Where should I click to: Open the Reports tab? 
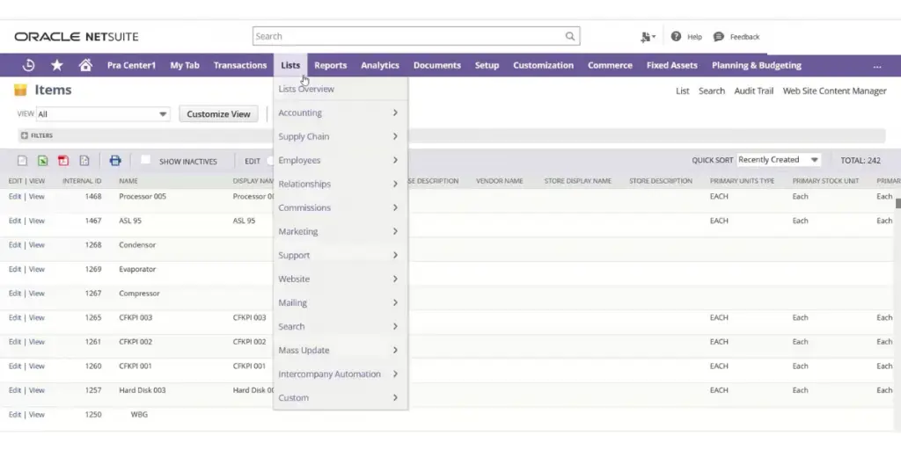coord(331,65)
